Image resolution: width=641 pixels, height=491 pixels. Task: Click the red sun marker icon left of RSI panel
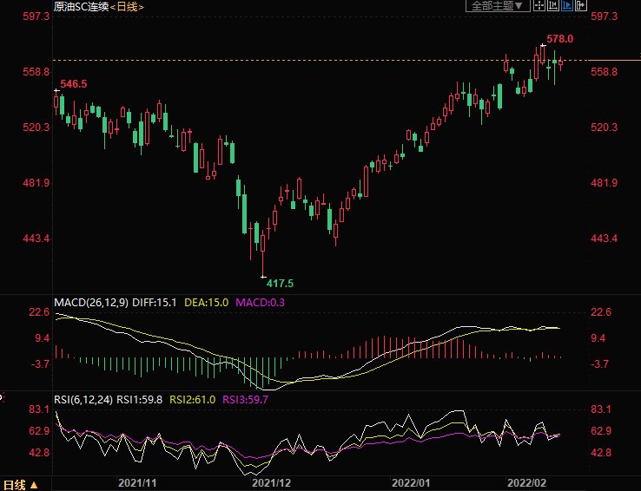point(3,396)
